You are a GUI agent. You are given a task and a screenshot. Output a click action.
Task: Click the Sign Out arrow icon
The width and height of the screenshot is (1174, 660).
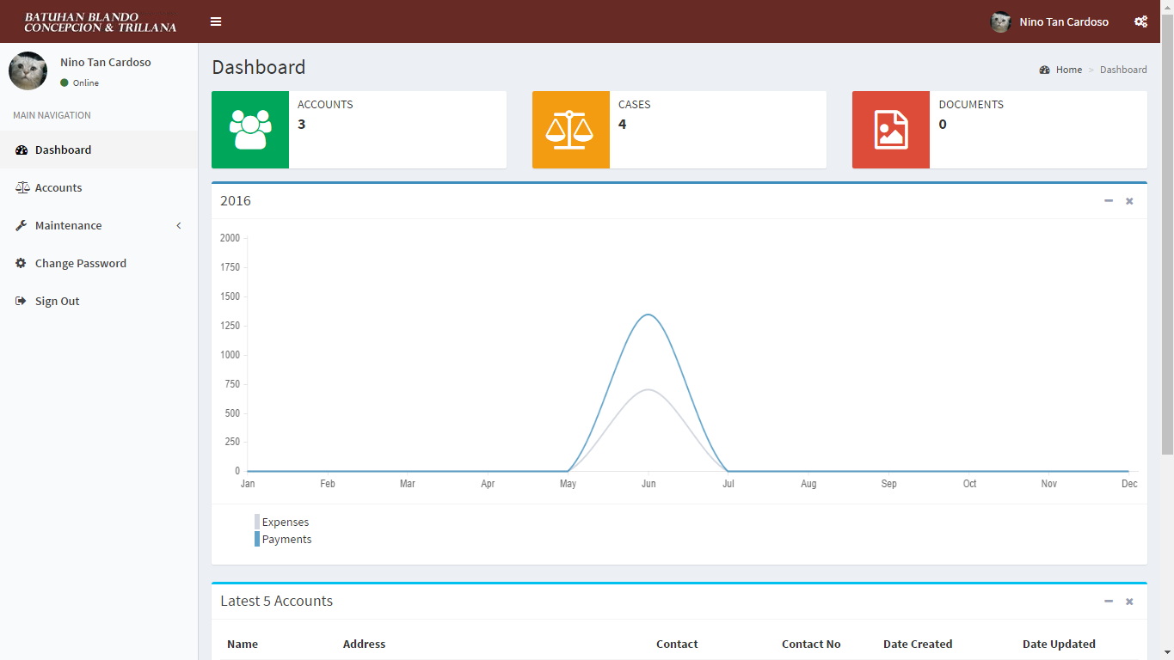(22, 301)
